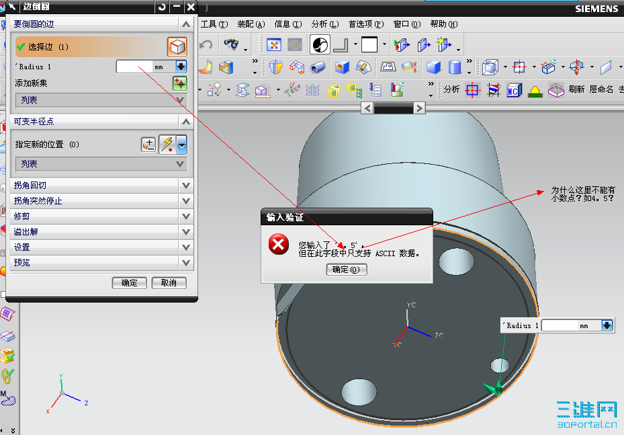Expand the 预览 section
This screenshot has width=624, height=435.
point(186,263)
